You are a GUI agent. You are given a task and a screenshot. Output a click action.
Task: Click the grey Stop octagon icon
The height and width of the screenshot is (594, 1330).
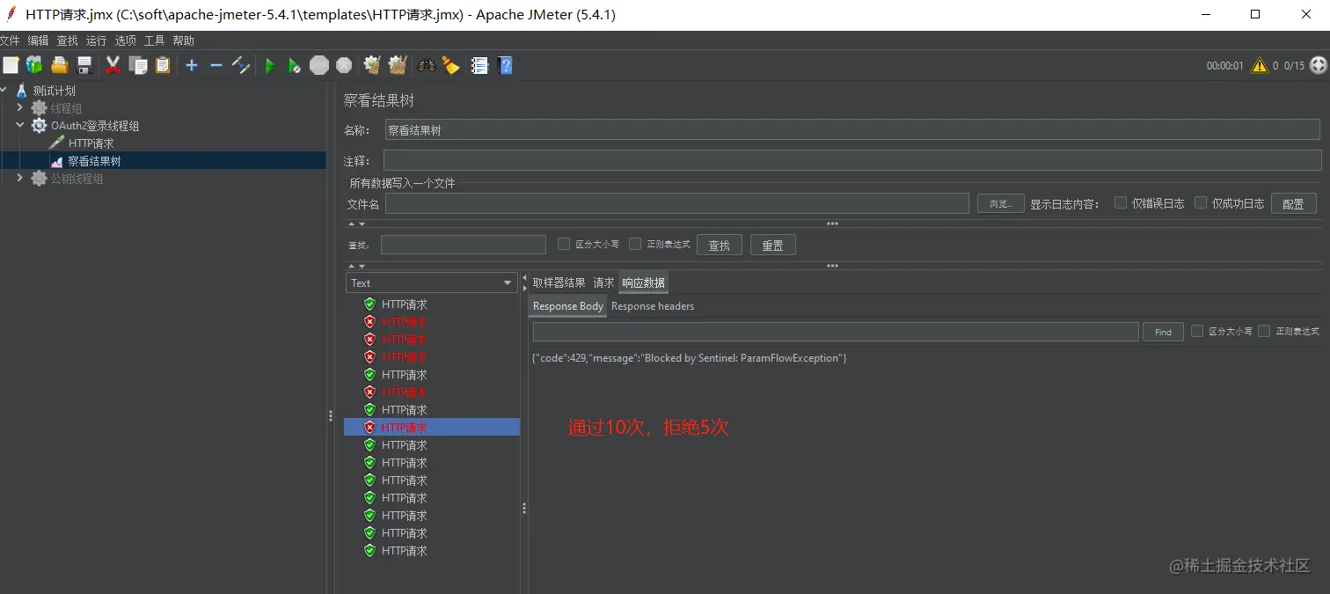319,65
